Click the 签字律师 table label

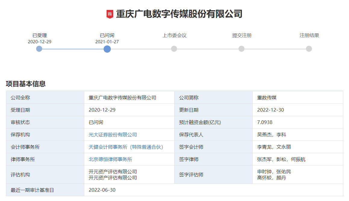click(189, 159)
